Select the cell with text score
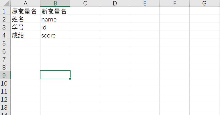This screenshot has width=220, height=115. (55, 35)
